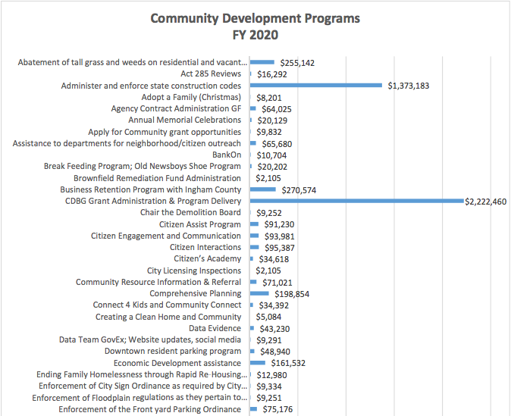
Task: Select the Act 285 Reviews label
Action: point(211,74)
